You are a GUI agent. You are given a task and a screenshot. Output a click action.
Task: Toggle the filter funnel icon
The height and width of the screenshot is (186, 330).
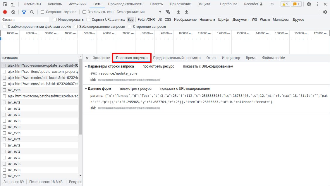coord(24,12)
